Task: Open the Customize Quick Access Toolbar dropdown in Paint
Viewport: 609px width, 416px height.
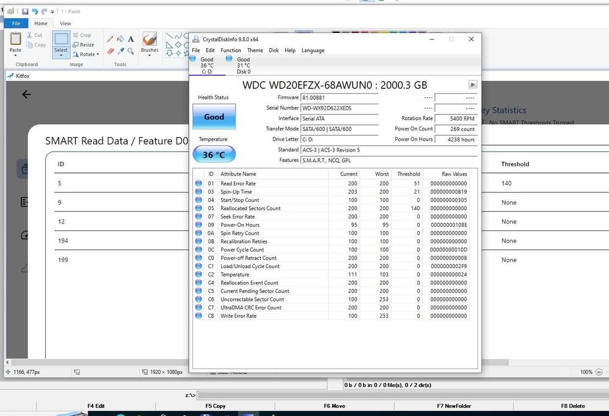Action: 52,12
